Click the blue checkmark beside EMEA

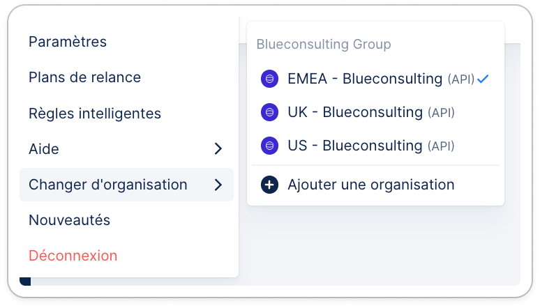coord(483,79)
